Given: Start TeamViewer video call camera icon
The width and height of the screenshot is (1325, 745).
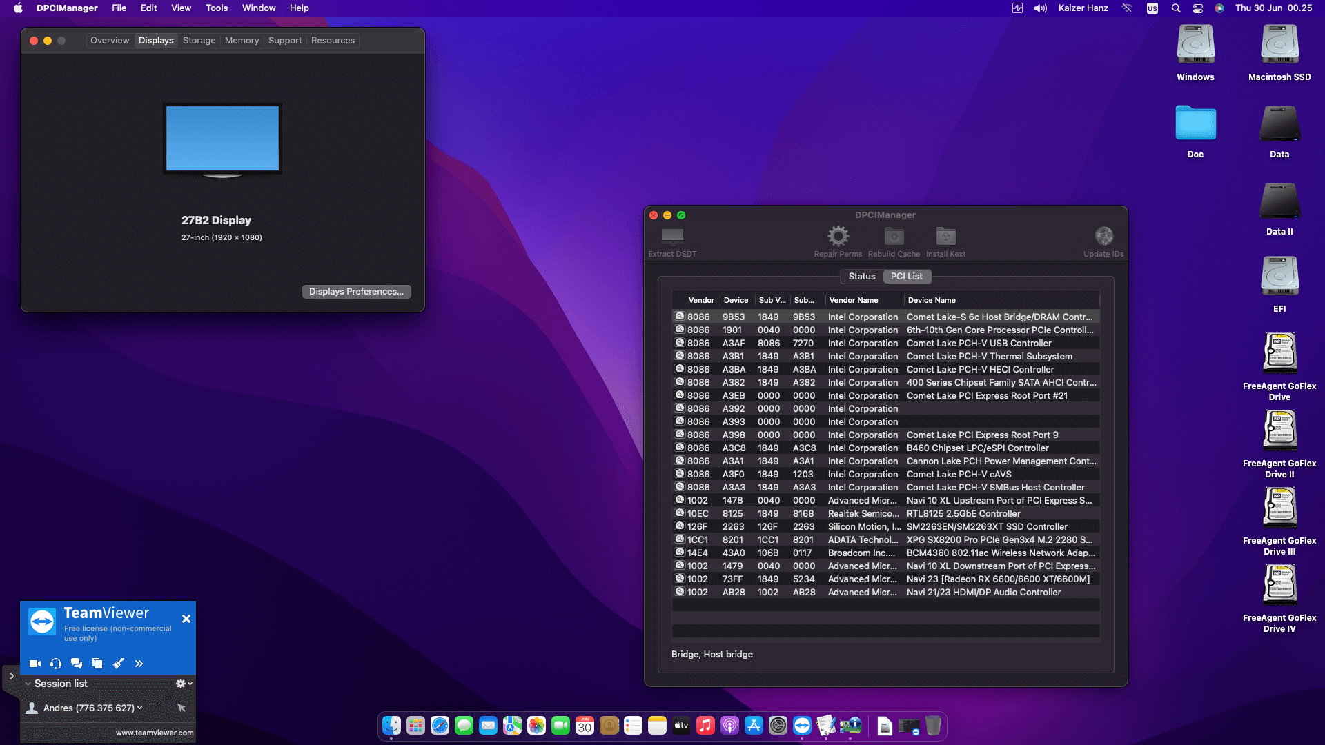Looking at the screenshot, I should pos(35,664).
